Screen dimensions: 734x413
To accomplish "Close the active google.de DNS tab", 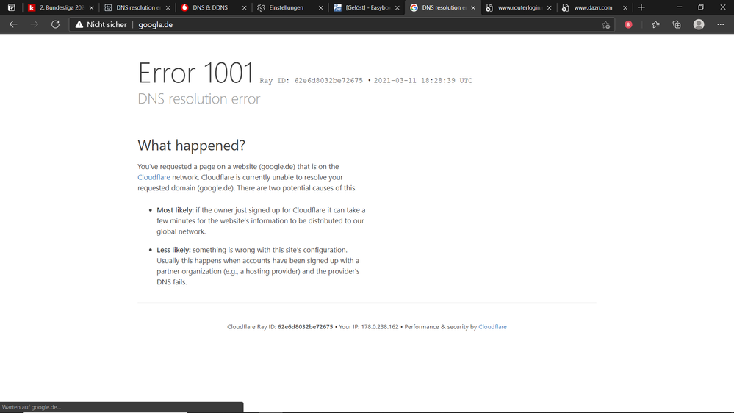I will (473, 7).
